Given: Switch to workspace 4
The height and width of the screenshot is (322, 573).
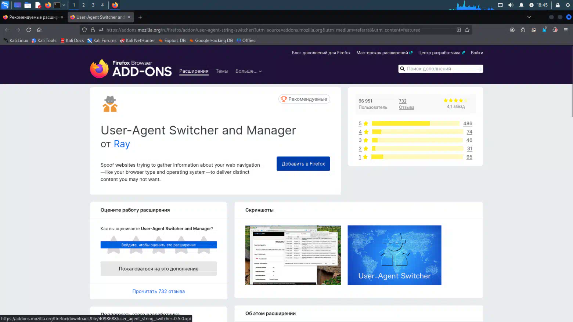Looking at the screenshot, I should pos(102,5).
